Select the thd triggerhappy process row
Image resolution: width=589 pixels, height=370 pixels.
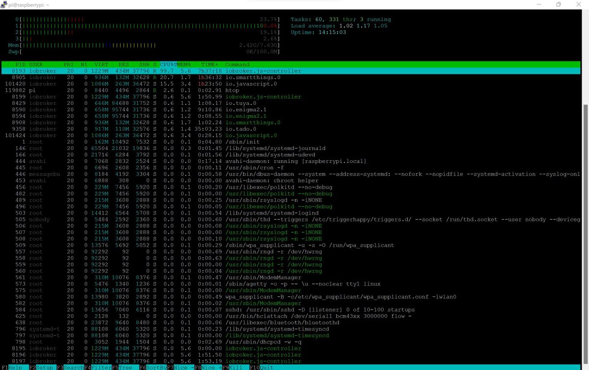coord(291,220)
